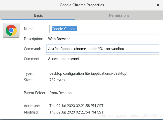This screenshot has width=163, height=120.
Task: Click the Comment field reading Access the Internet
Action: pyautogui.click(x=103, y=59)
